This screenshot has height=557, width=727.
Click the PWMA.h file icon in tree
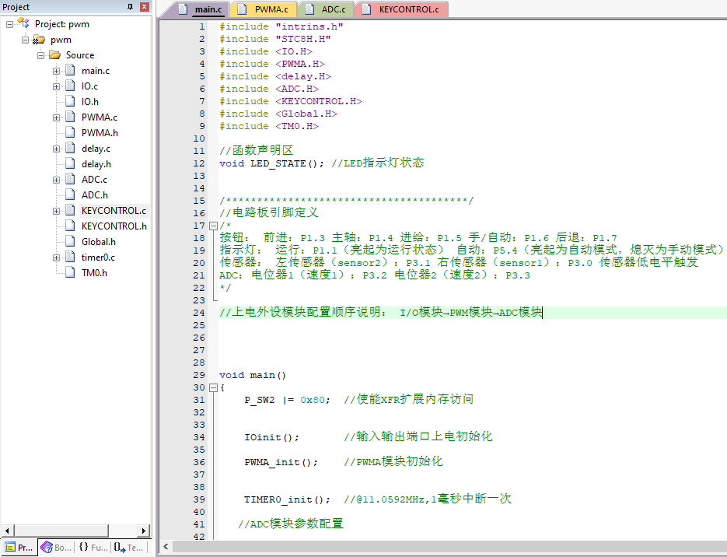click(x=70, y=133)
